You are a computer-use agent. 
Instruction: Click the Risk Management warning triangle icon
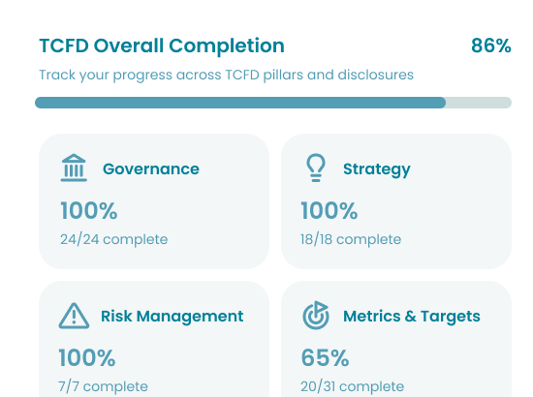coord(74,316)
